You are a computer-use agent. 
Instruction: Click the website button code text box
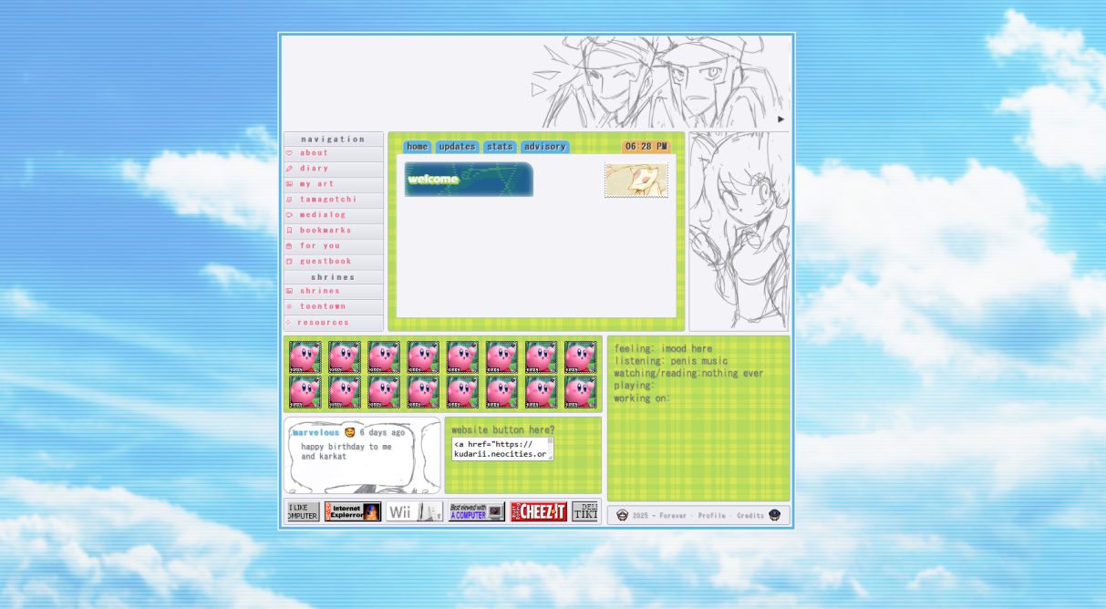pyautogui.click(x=501, y=449)
